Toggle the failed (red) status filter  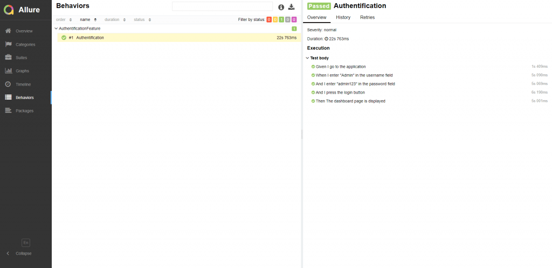pos(269,20)
